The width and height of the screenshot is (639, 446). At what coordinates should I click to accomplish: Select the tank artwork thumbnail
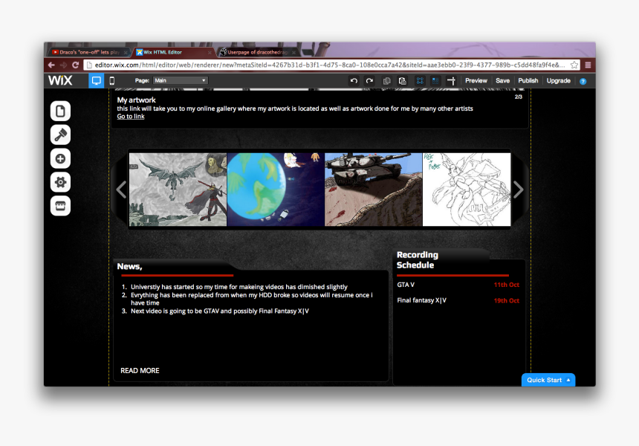point(374,190)
